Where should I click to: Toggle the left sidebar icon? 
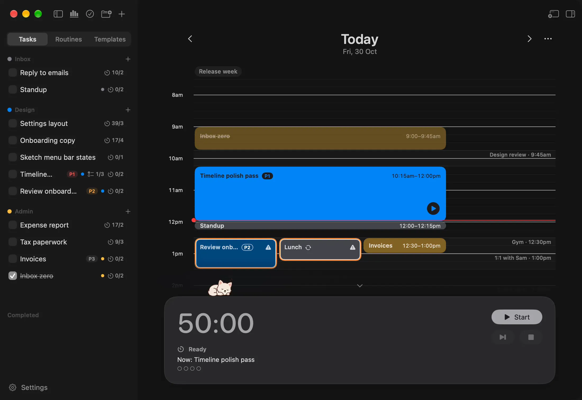click(58, 14)
